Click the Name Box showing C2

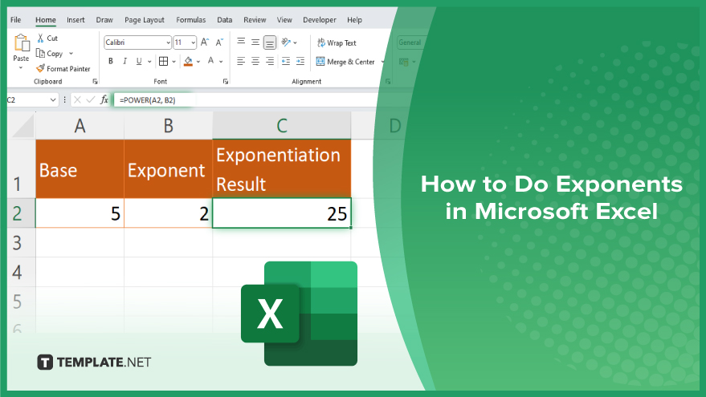pos(27,99)
